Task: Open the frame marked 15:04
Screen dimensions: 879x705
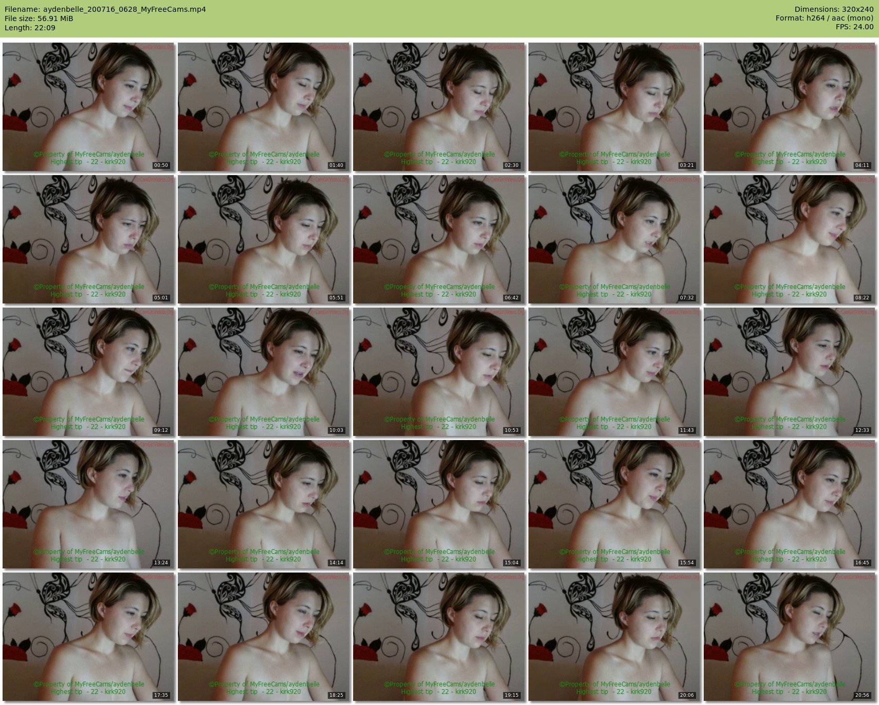Action: [439, 504]
